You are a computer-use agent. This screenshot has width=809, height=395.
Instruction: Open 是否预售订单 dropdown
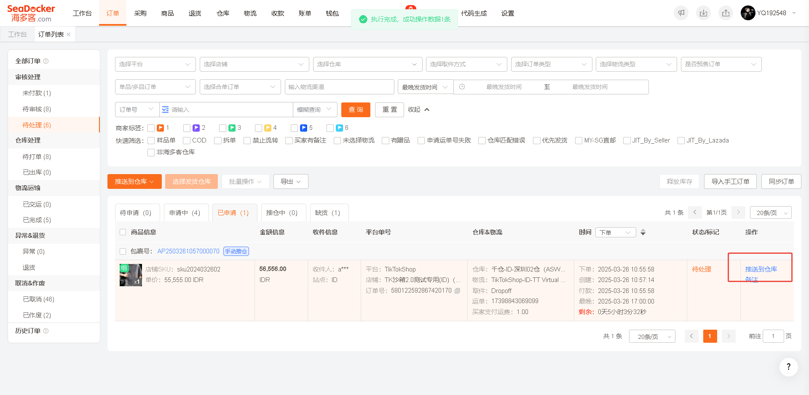pos(721,64)
